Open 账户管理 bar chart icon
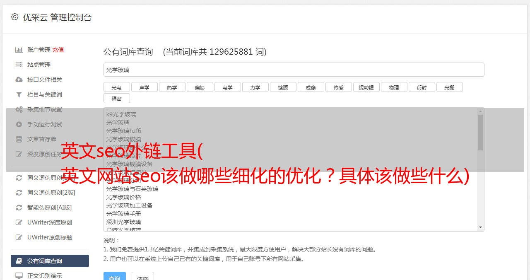Viewport: 530px width, 280px height. 19,50
